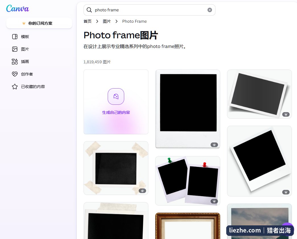Click chevron before Photo Frame breadcrumb
Screen dimensions: 297x239
click(x=116, y=21)
